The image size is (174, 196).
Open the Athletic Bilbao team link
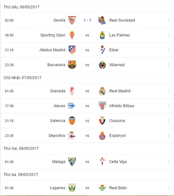122,106
